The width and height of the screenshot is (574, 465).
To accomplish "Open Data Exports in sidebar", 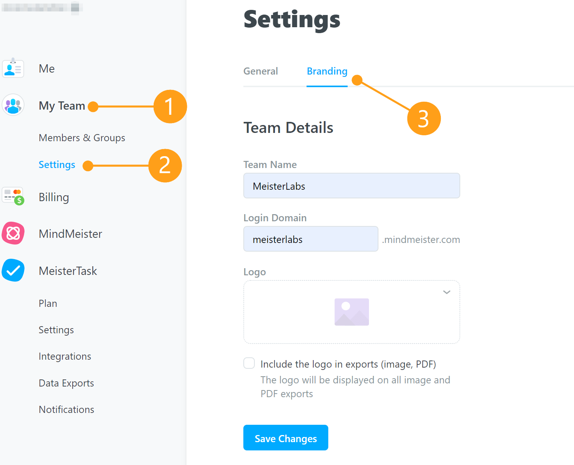I will 66,383.
